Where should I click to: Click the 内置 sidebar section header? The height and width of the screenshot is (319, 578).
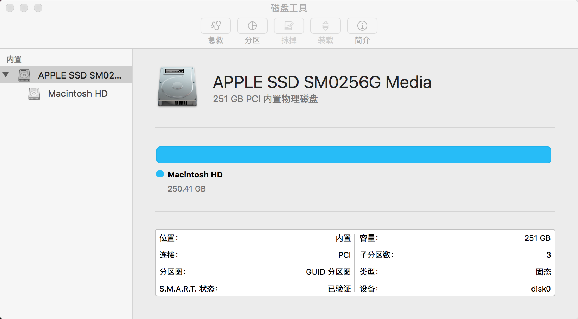click(x=14, y=59)
